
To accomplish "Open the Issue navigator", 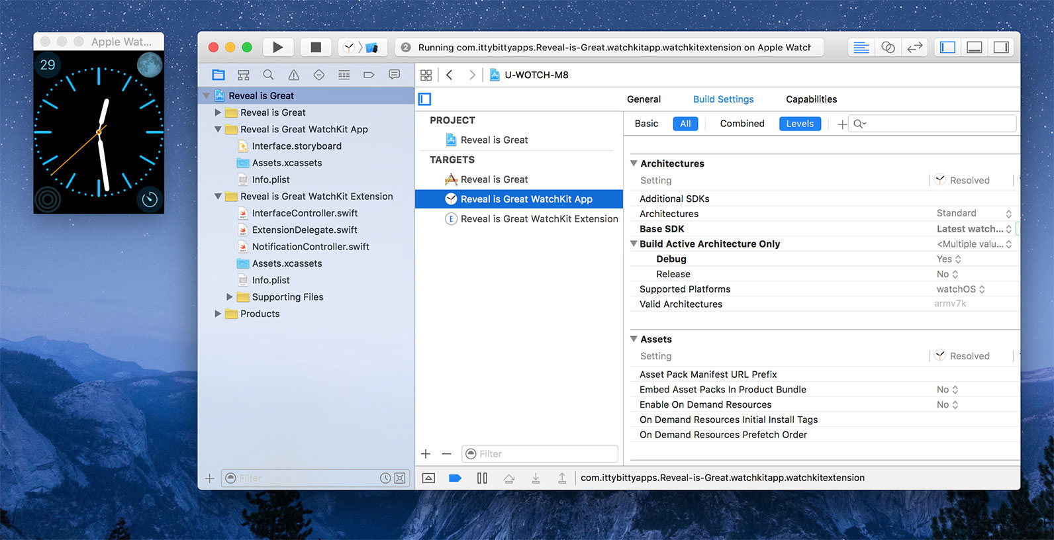I will click(x=293, y=75).
